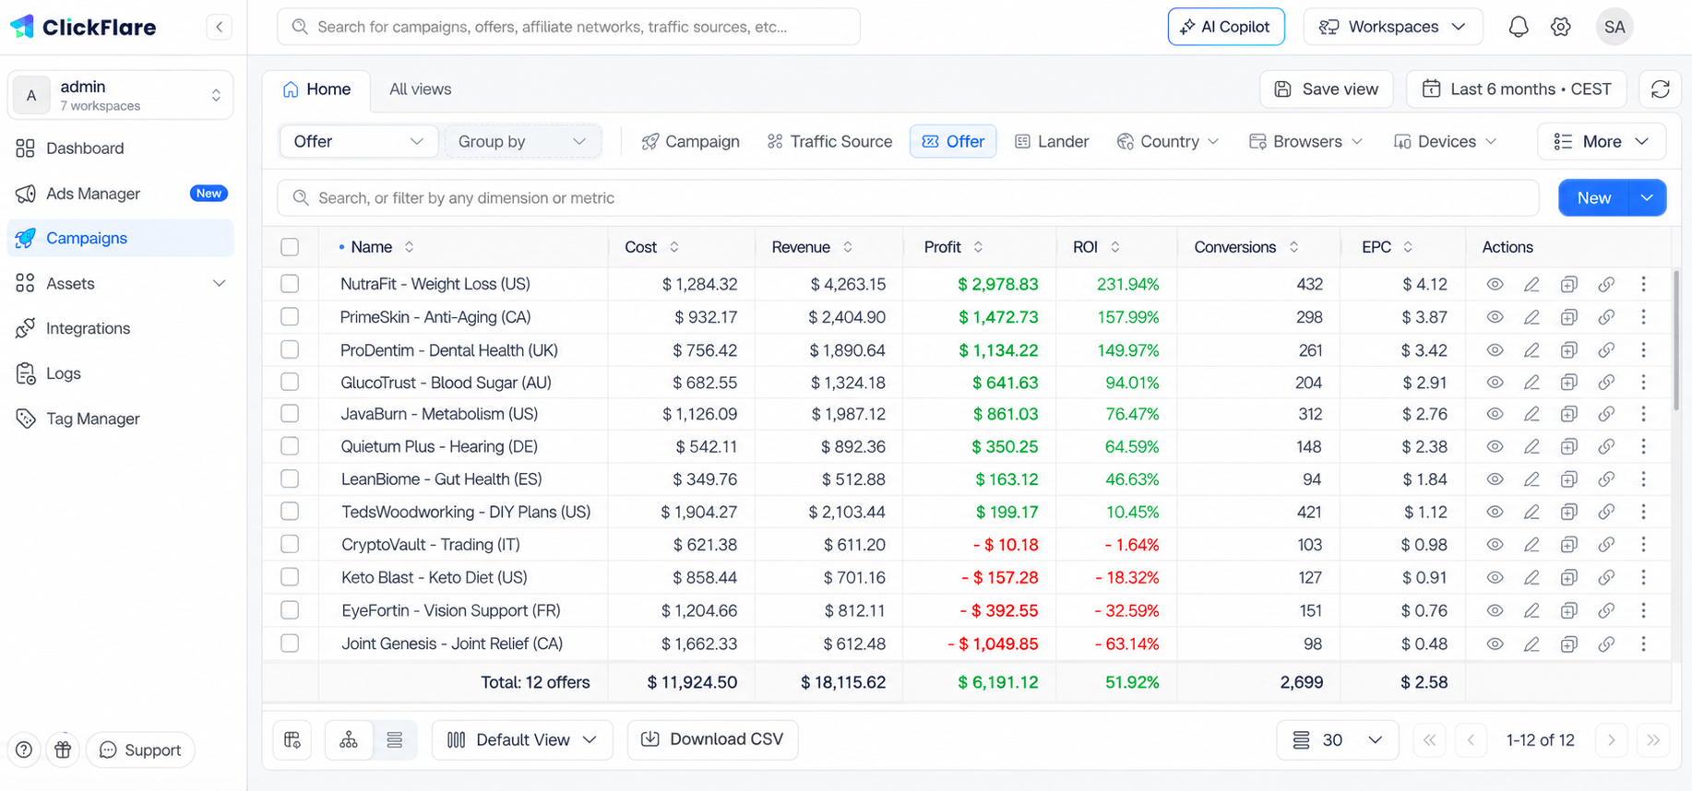Select the Traffic Source tab
The height and width of the screenshot is (791, 1692).
[829, 141]
